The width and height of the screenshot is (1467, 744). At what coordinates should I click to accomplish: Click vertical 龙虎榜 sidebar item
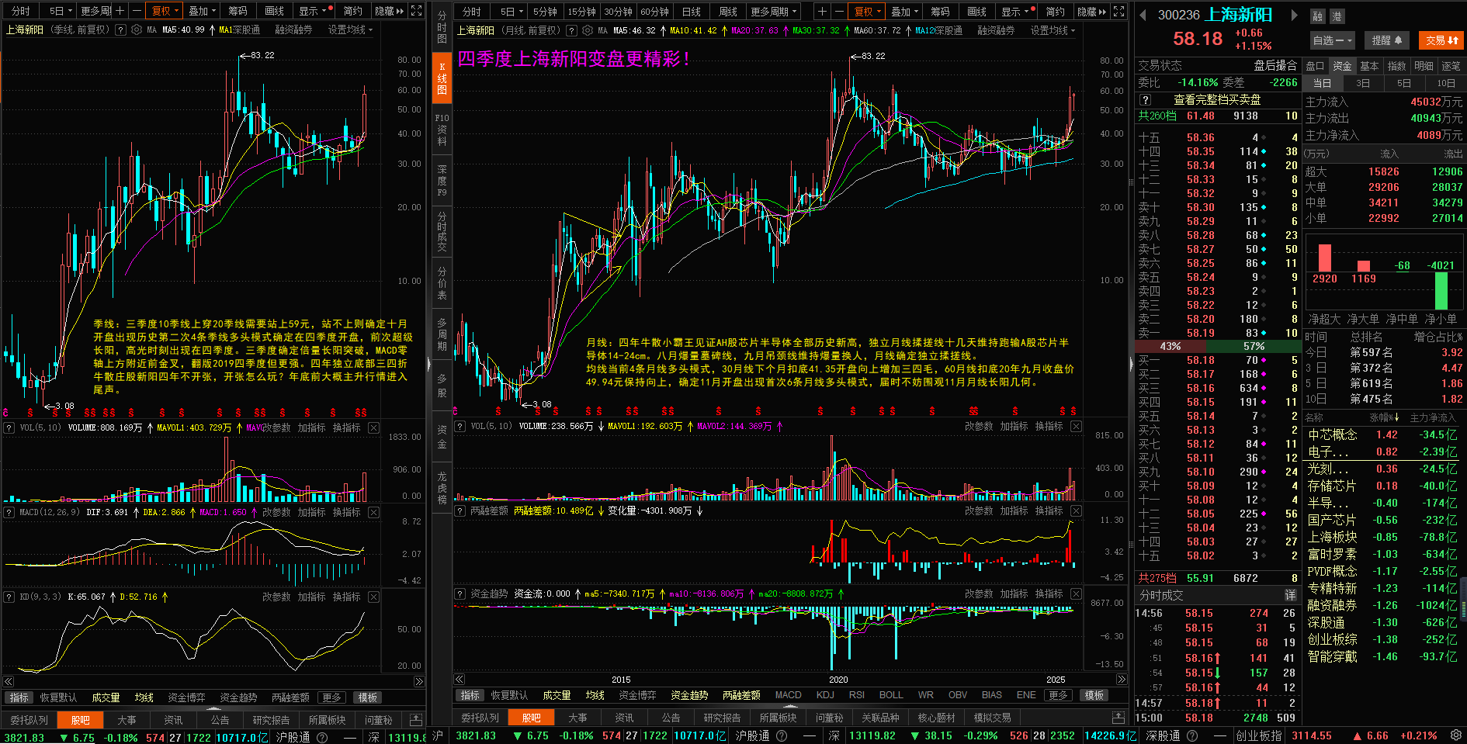(442, 487)
